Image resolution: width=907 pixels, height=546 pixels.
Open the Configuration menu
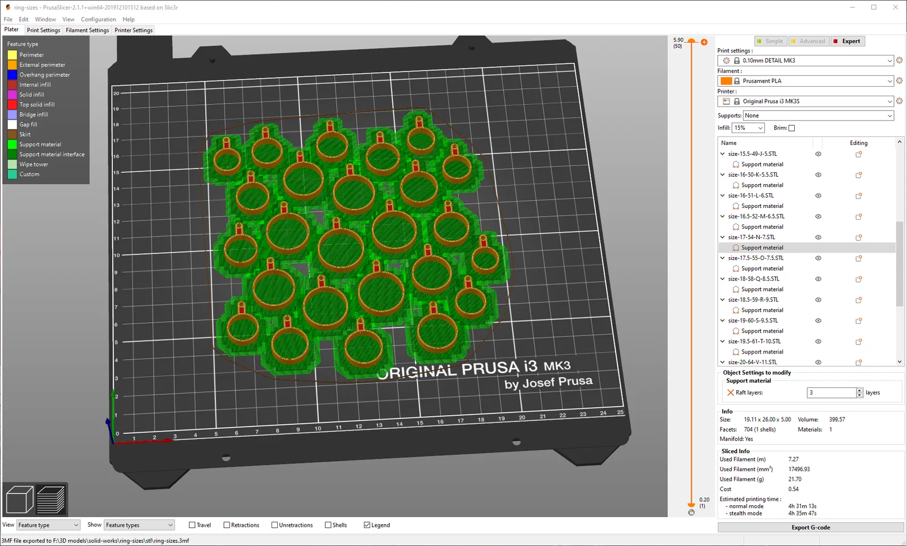click(x=98, y=19)
